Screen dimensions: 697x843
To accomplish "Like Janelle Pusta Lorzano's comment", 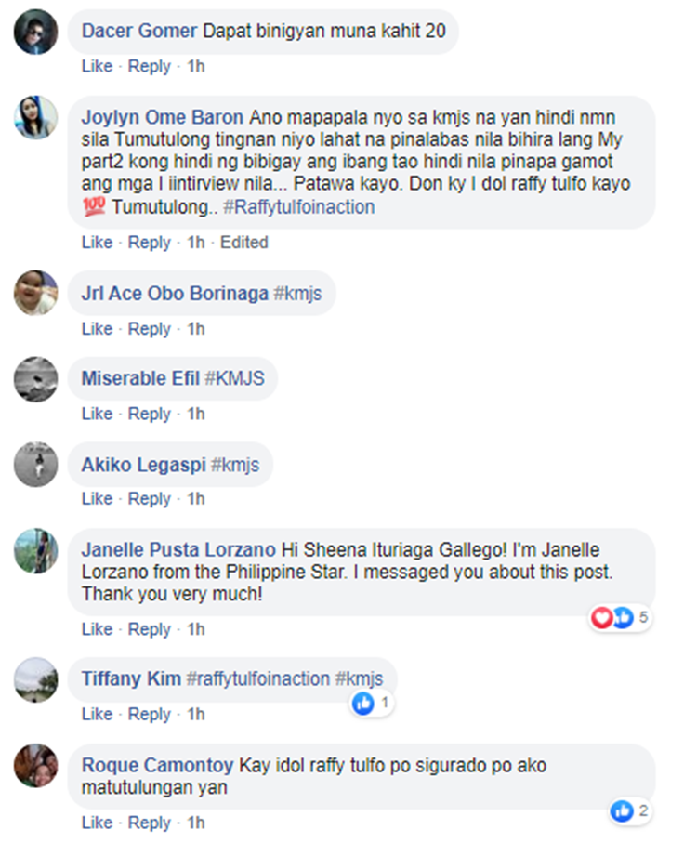I will click(x=97, y=629).
